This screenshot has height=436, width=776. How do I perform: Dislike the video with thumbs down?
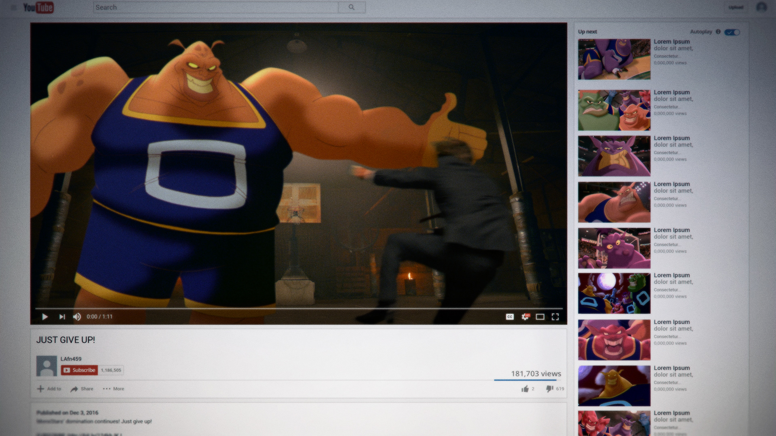[550, 389]
